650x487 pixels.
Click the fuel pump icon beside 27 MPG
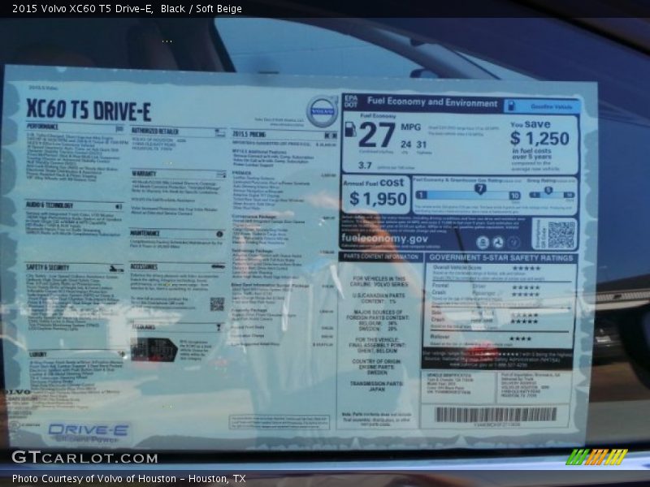coord(350,129)
